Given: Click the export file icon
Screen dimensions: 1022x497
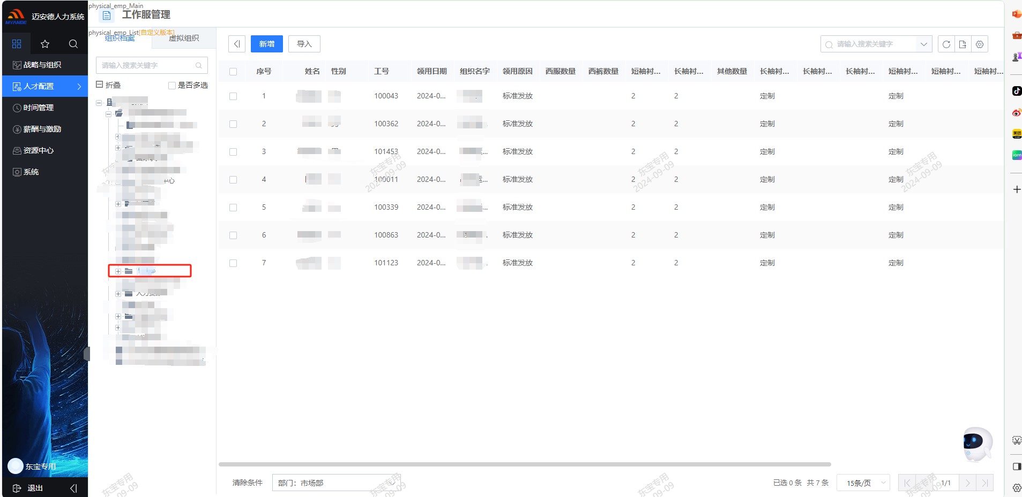Looking at the screenshot, I should click(x=963, y=44).
